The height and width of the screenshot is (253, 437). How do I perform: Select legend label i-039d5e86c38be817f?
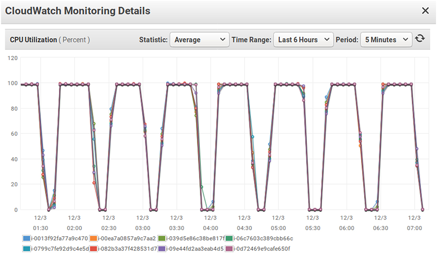[196, 239]
